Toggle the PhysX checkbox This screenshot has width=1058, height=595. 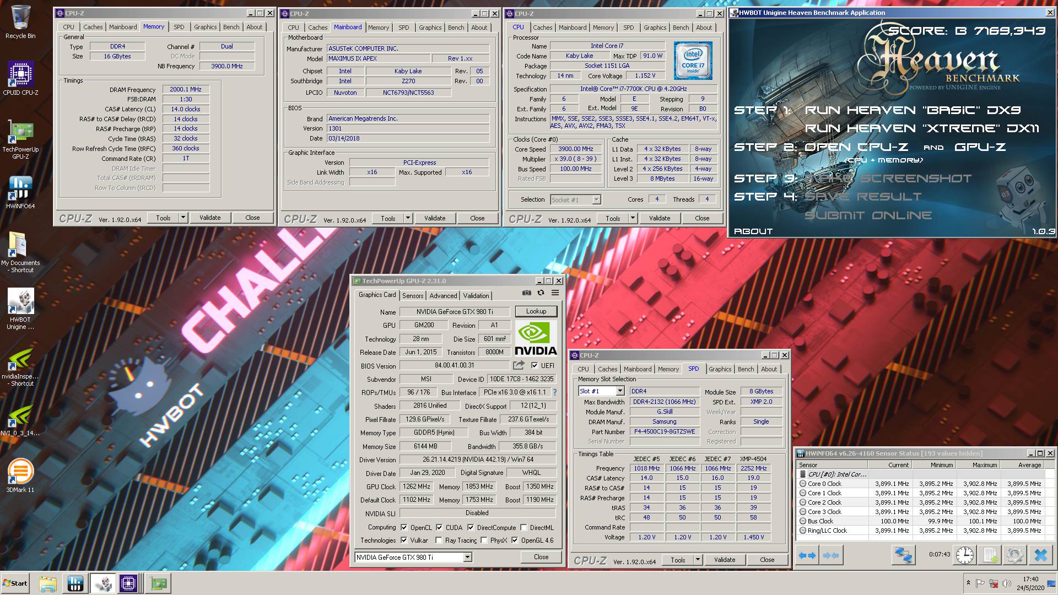pyautogui.click(x=484, y=540)
